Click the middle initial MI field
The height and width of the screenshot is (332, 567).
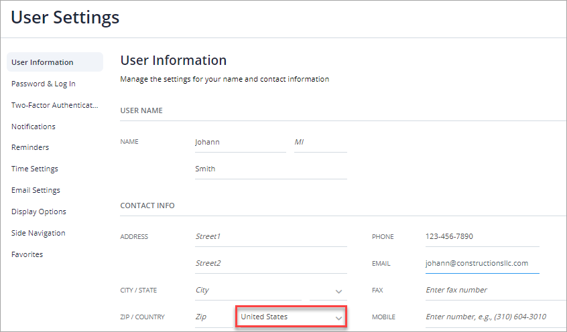[320, 142]
